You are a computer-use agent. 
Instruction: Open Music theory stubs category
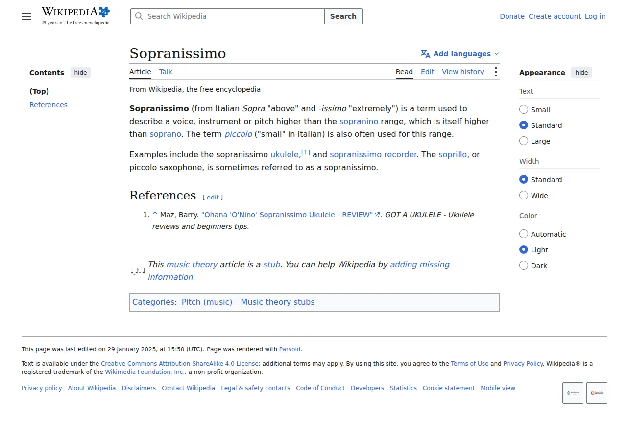click(278, 302)
